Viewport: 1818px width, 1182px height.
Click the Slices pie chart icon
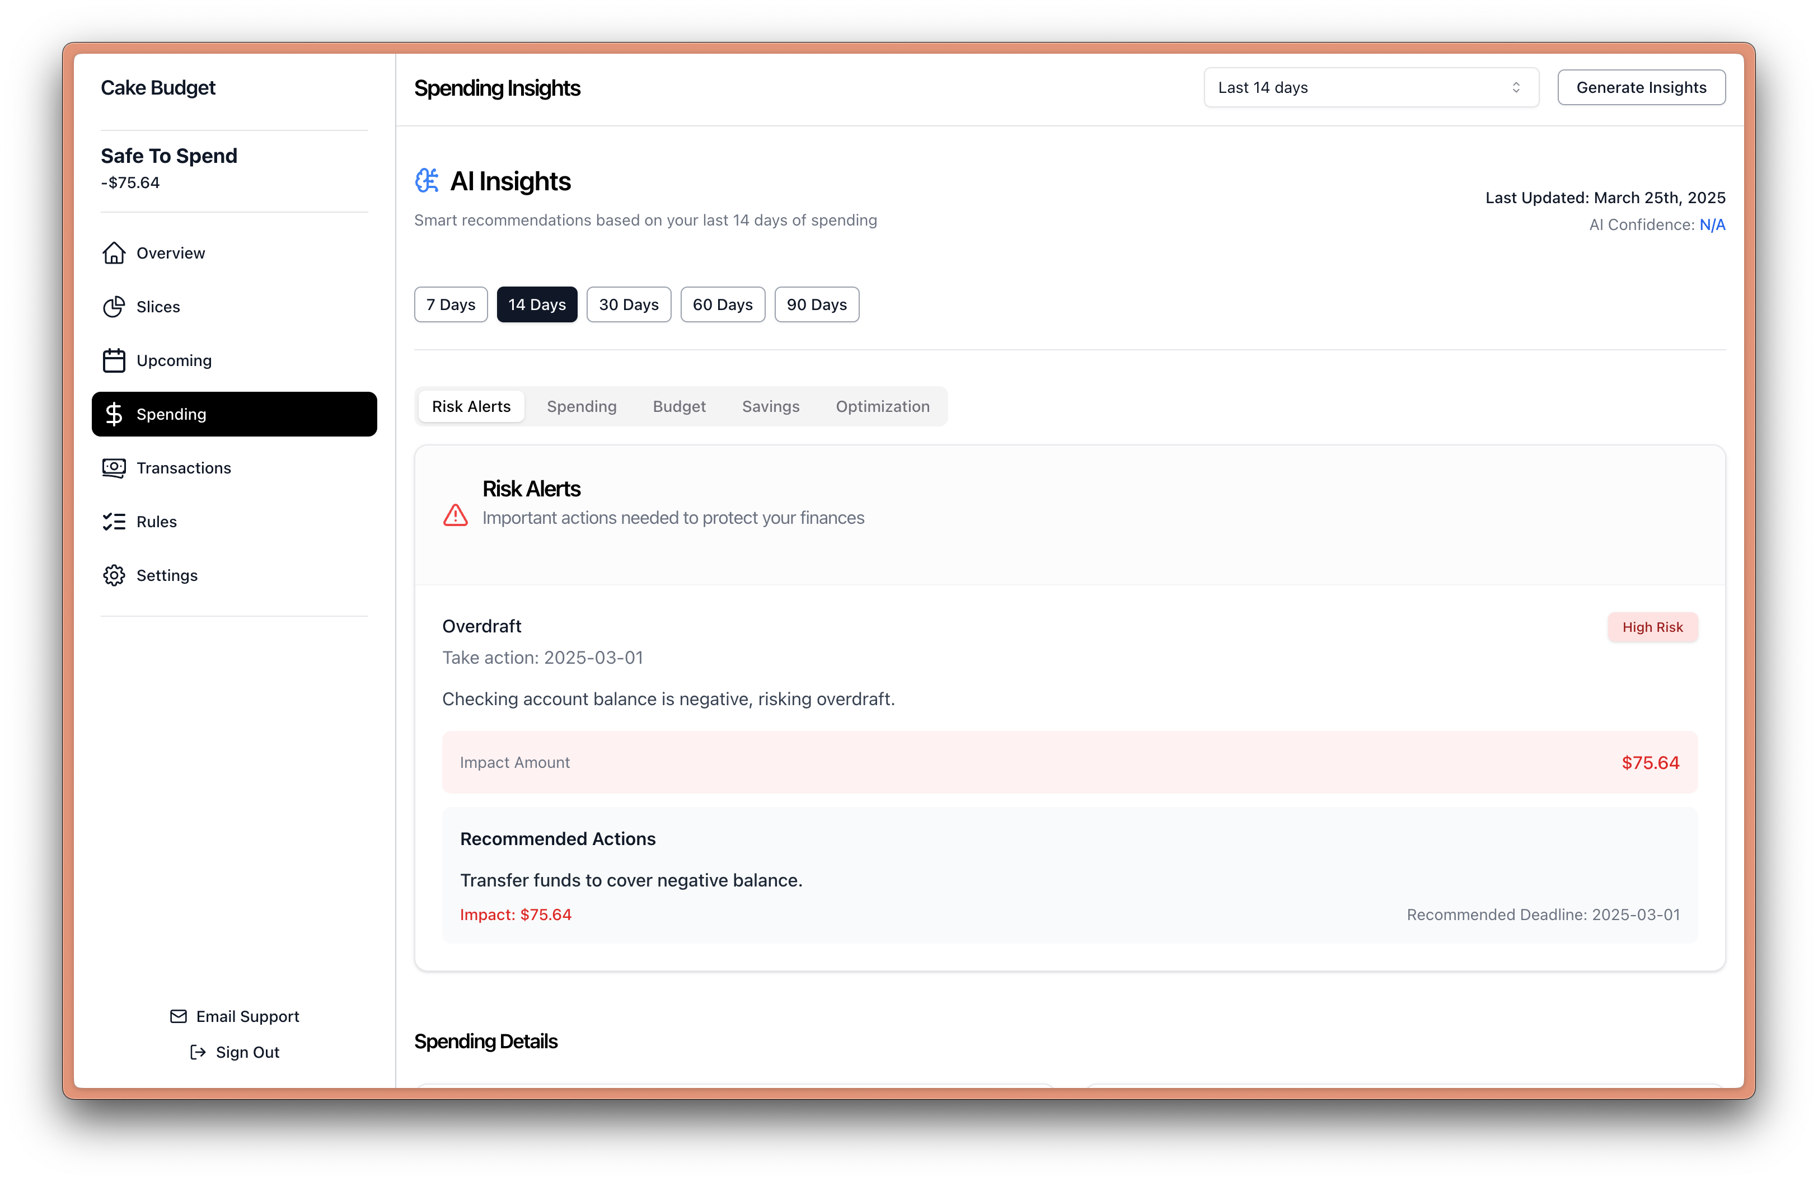[x=114, y=307]
